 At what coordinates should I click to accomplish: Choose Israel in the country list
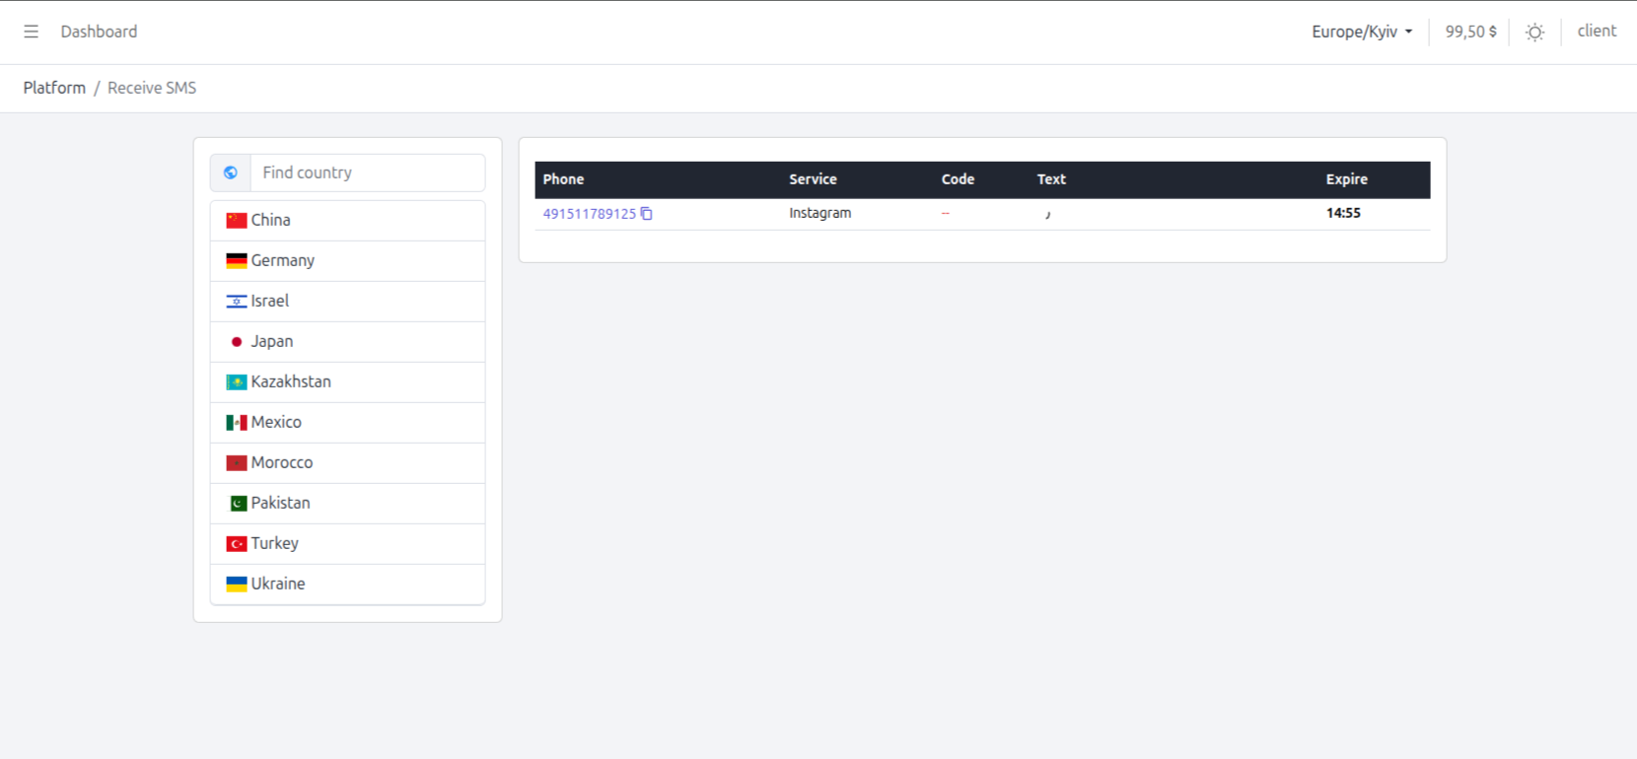(x=269, y=302)
